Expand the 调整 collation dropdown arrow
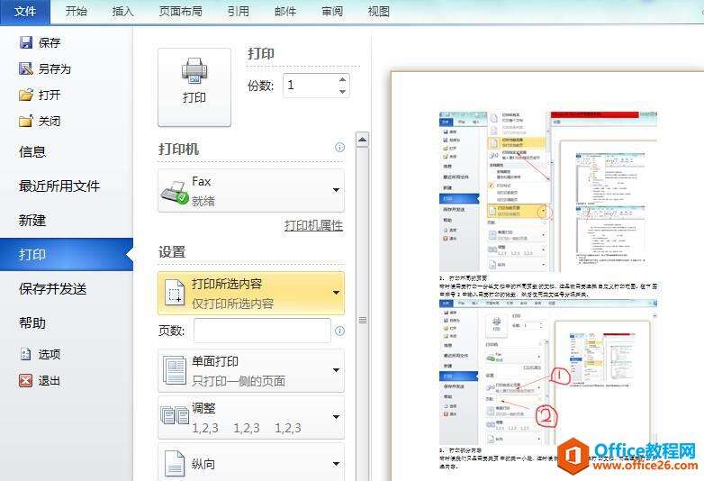Image resolution: width=704 pixels, height=481 pixels. tap(336, 417)
